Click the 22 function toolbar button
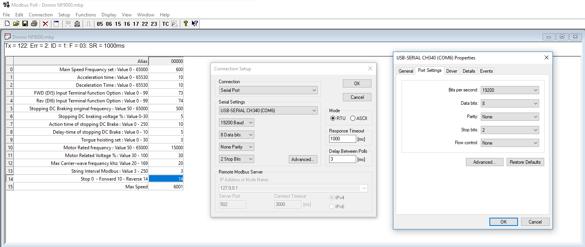Viewport: 585px width, 247px height. click(145, 24)
